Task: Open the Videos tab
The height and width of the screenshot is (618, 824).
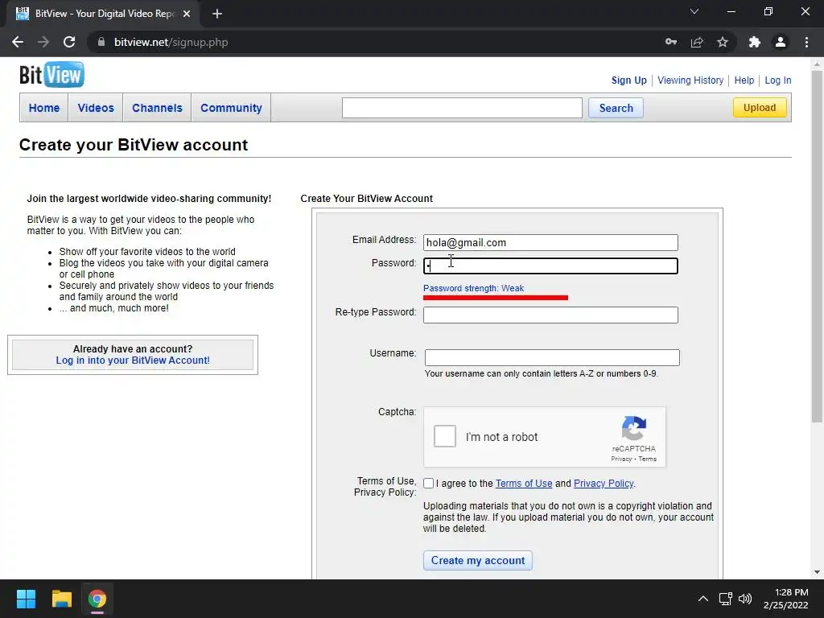Action: 96,108
